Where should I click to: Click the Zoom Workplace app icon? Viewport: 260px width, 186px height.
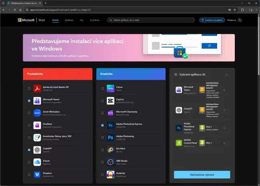point(37,113)
